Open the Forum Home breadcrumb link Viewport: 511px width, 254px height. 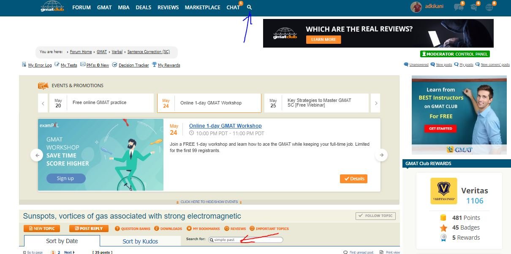(81, 52)
